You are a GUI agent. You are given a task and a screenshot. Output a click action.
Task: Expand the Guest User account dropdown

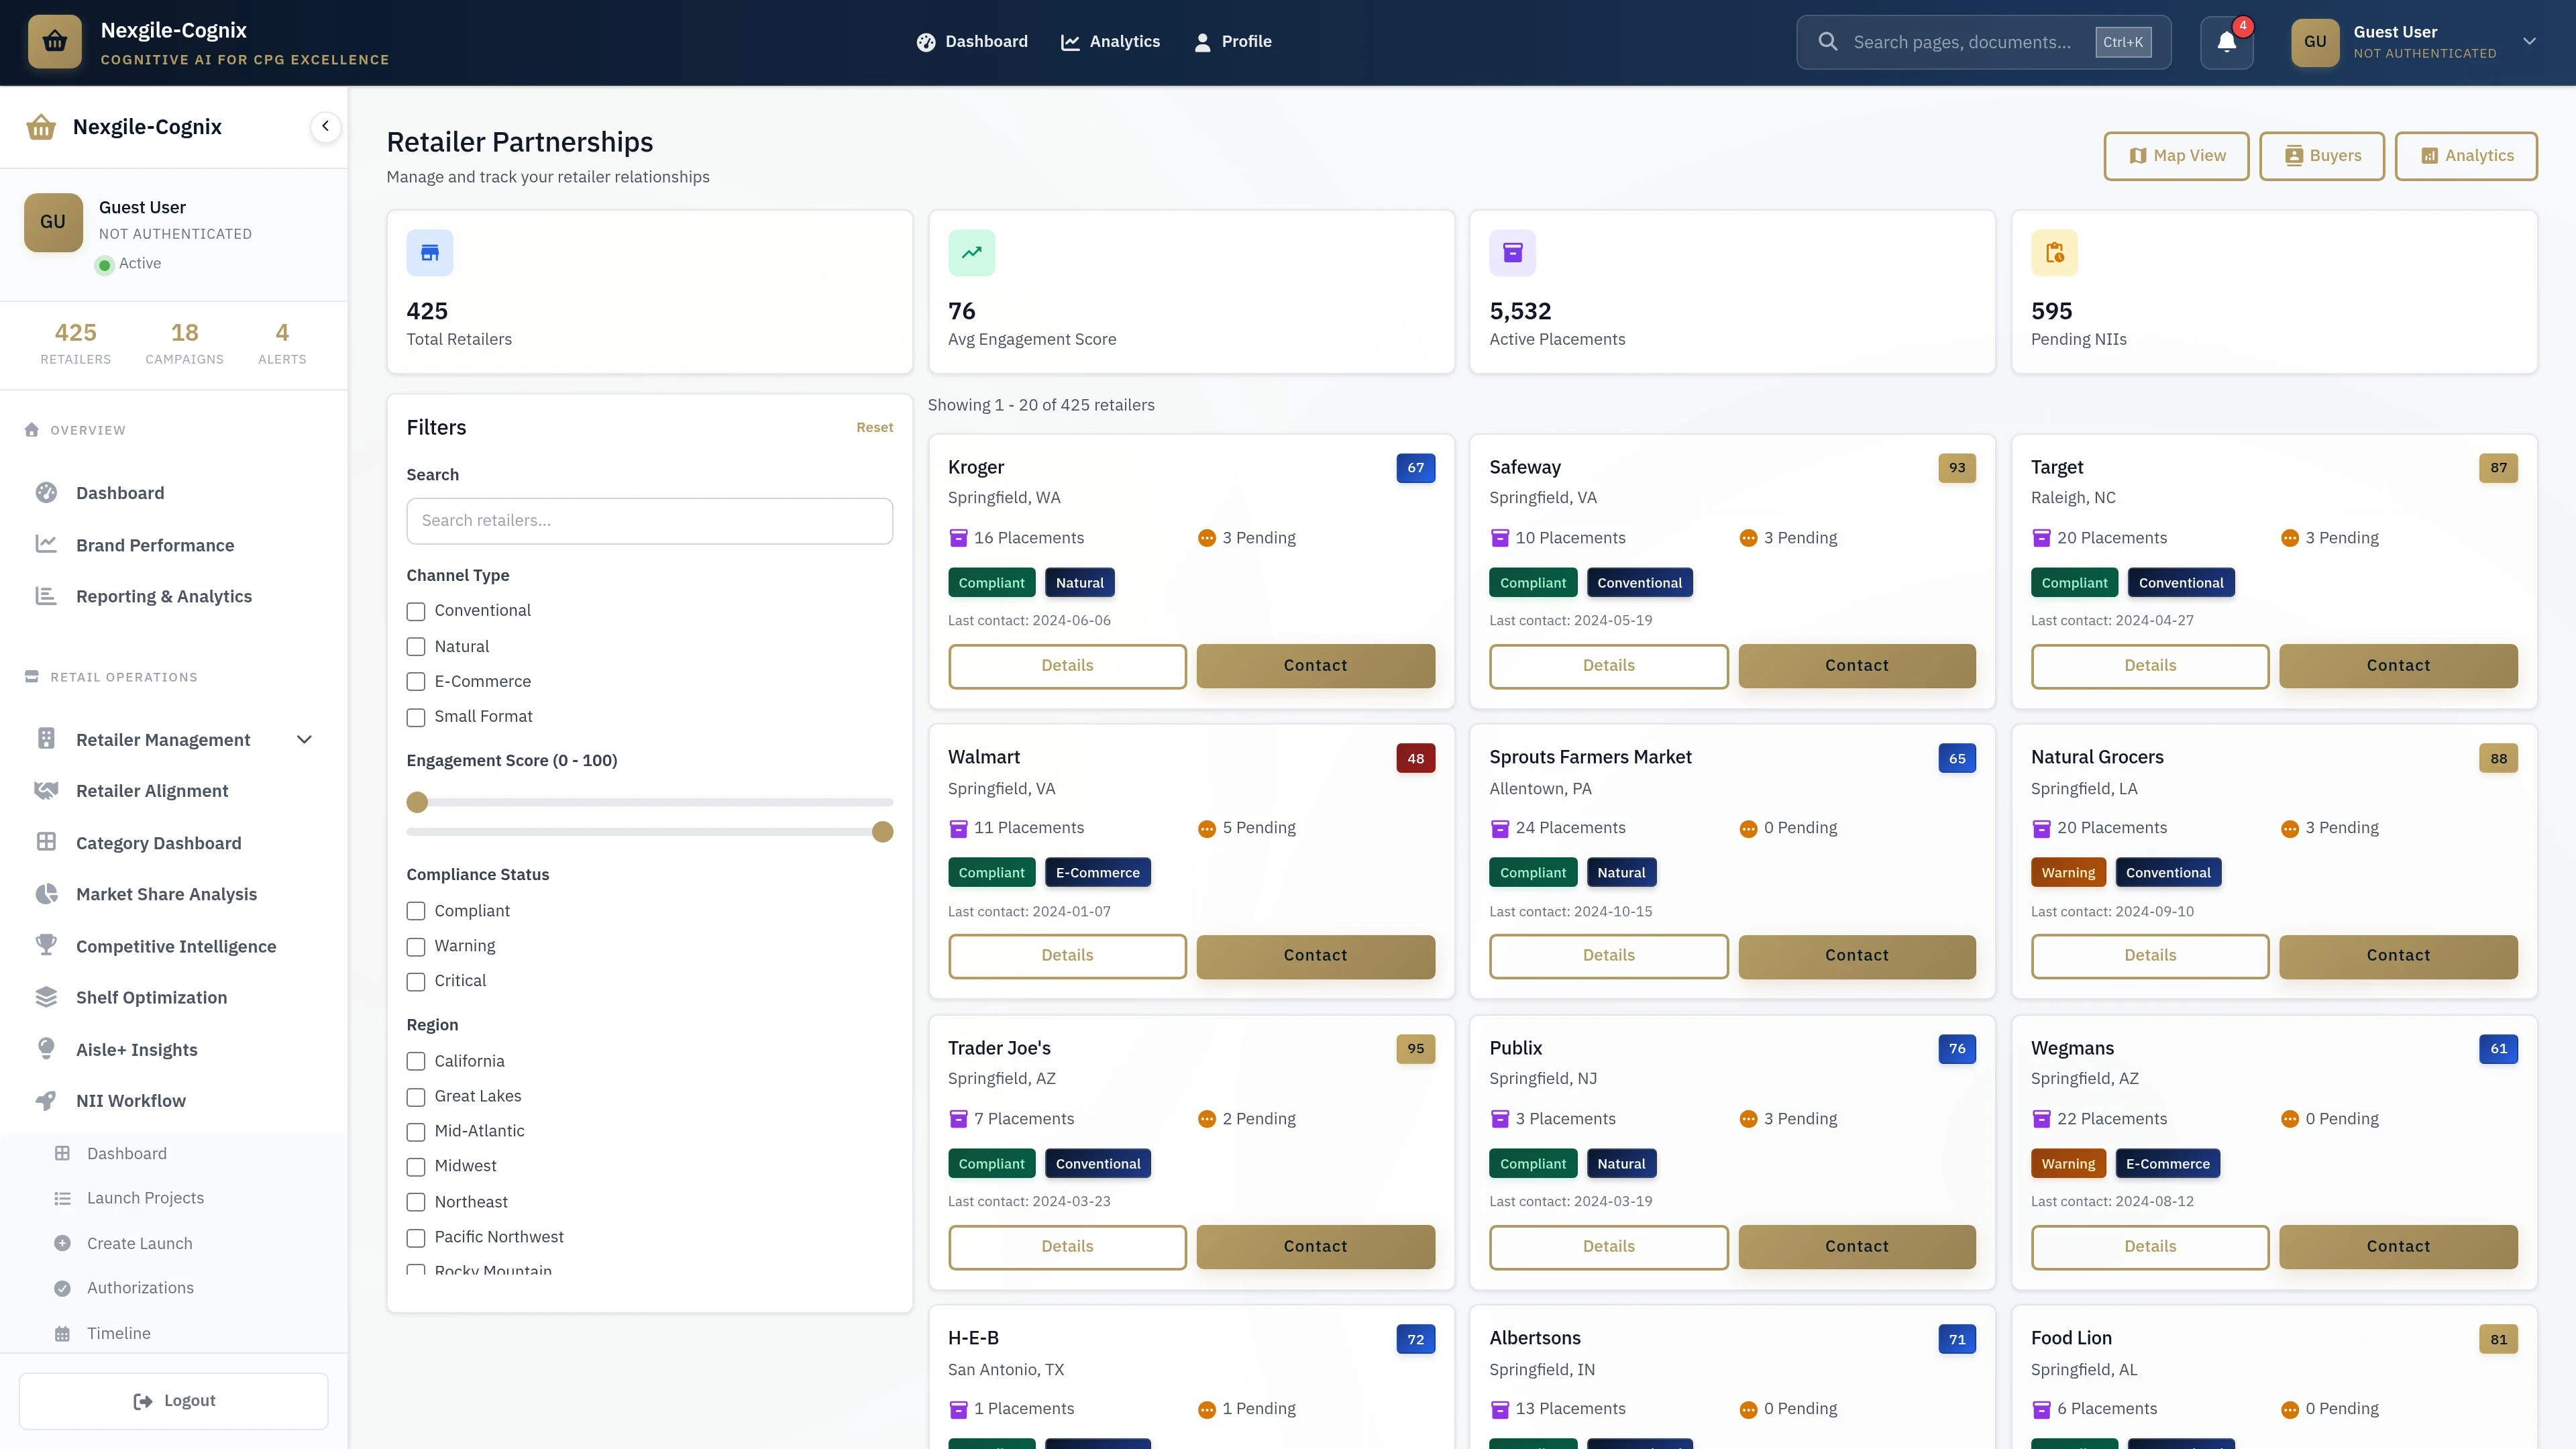[2529, 41]
